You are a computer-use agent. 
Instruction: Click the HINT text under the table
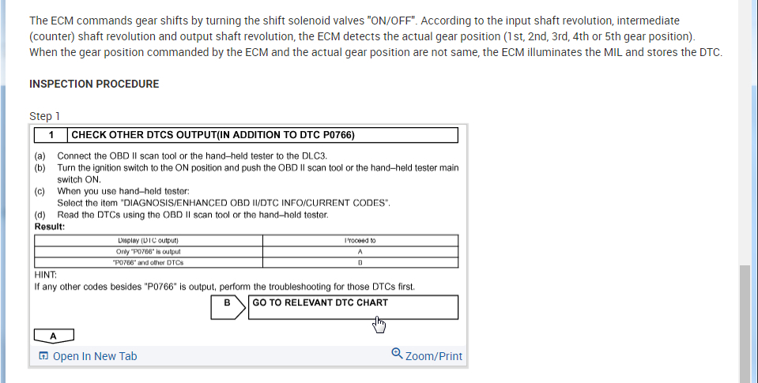[44, 274]
